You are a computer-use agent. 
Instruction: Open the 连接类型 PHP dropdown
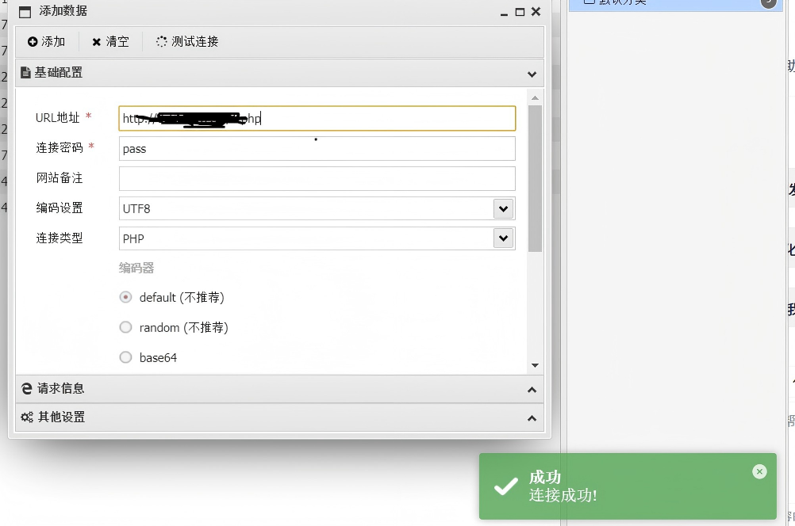(502, 238)
